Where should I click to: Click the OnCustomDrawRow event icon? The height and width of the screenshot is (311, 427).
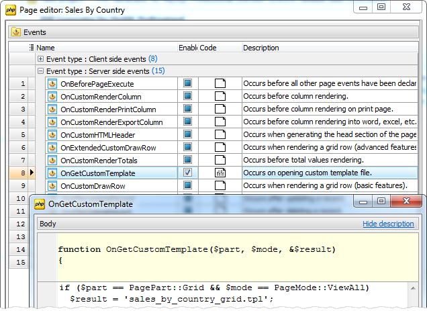(53, 185)
